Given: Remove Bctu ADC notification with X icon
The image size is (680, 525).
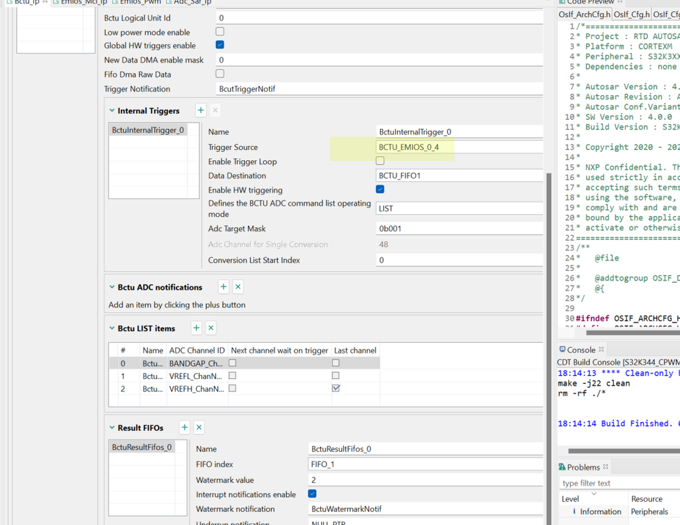Looking at the screenshot, I should coord(238,287).
